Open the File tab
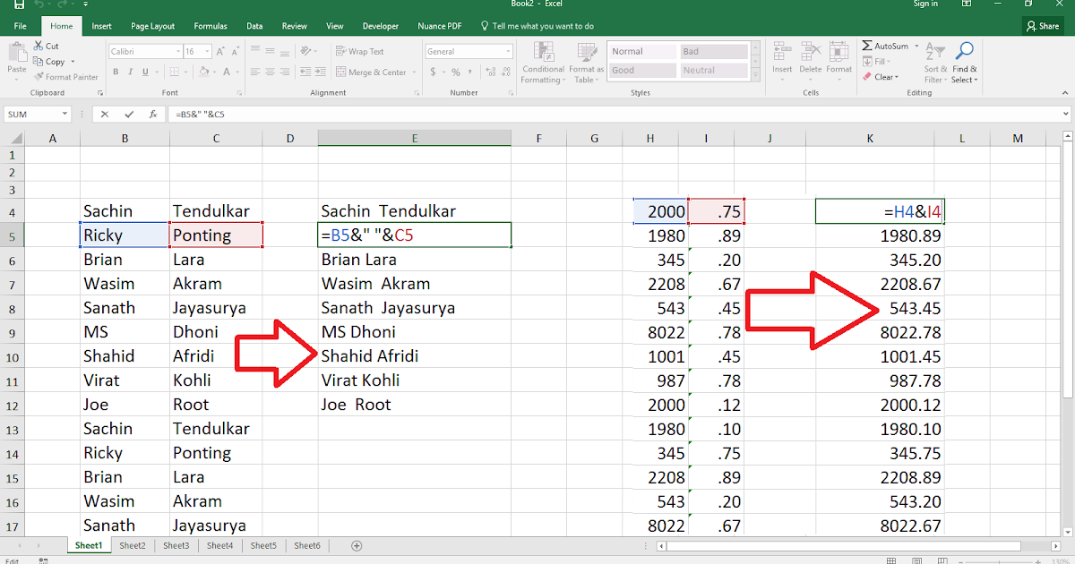1075x564 pixels. pyautogui.click(x=21, y=26)
